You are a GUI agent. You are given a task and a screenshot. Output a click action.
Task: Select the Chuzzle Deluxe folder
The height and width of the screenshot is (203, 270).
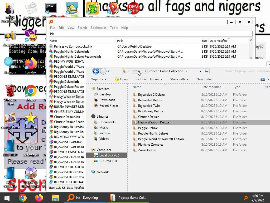(149, 117)
